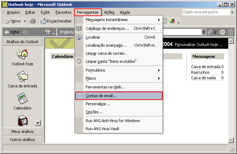Click the web toolbar globe icon
The height and width of the screenshot is (154, 237).
(x=48, y=32)
